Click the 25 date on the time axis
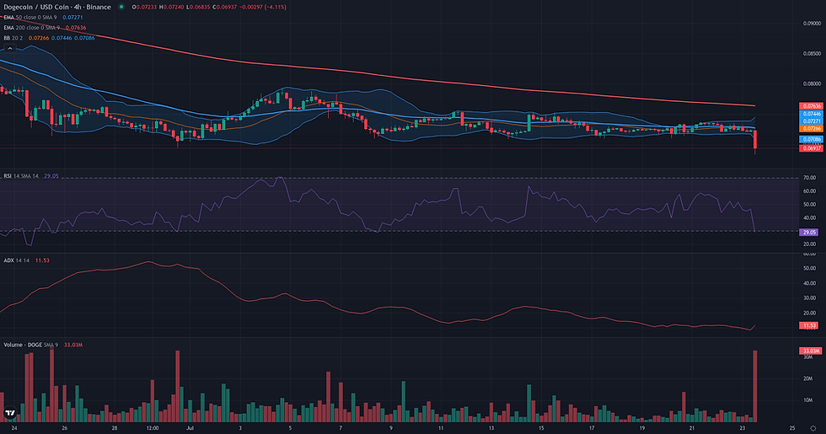This screenshot has height=434, width=826. (792, 428)
